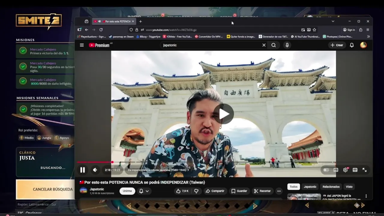Pause the video with the pause button
Screen dimensions: 384x216
pos(82,170)
